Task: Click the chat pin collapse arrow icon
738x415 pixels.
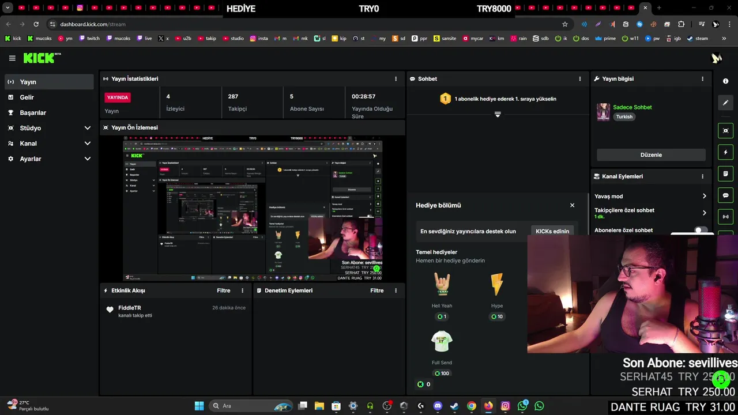Action: [x=498, y=114]
